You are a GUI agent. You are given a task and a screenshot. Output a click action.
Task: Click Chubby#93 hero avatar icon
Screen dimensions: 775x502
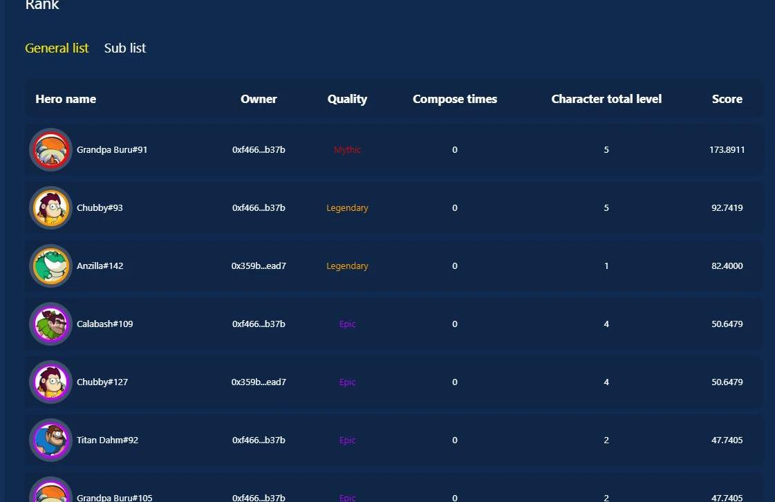(x=50, y=207)
